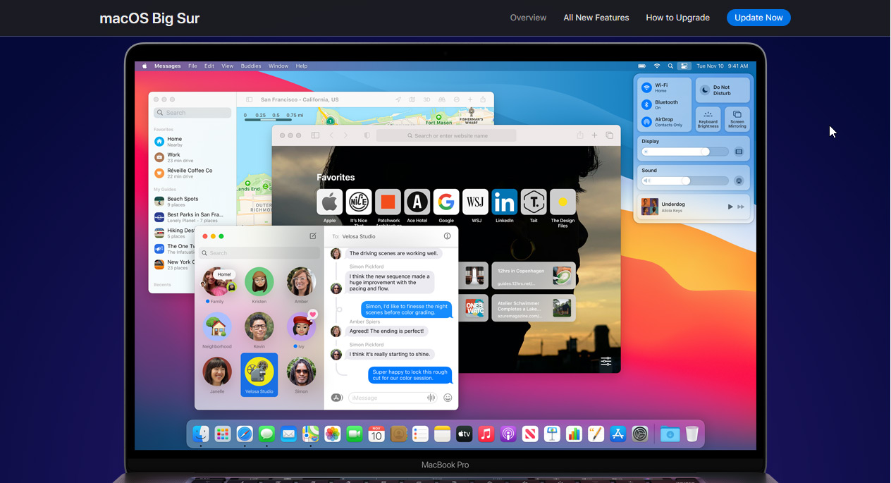
Task: Open Safari from the dock
Action: pyautogui.click(x=245, y=434)
